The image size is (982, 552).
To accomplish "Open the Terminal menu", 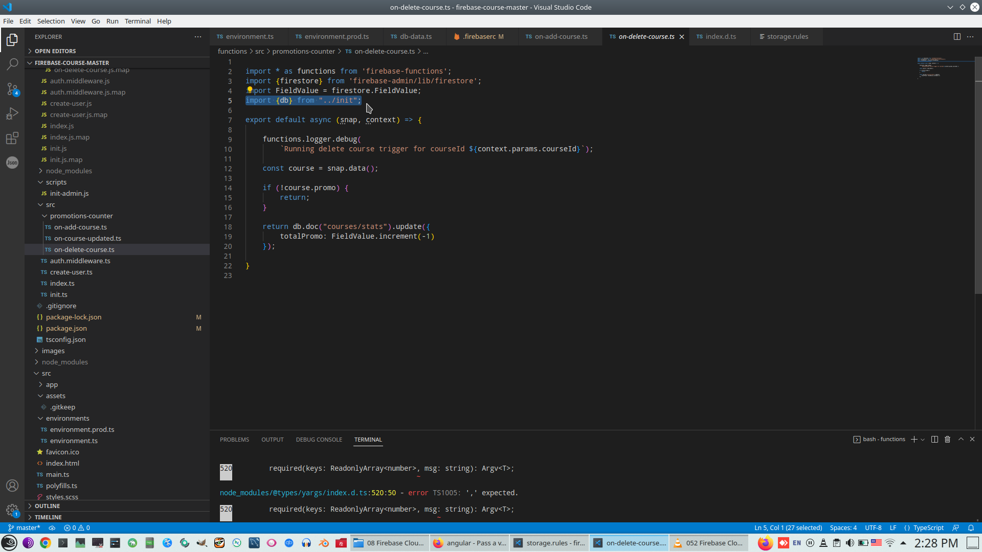I will (x=138, y=21).
